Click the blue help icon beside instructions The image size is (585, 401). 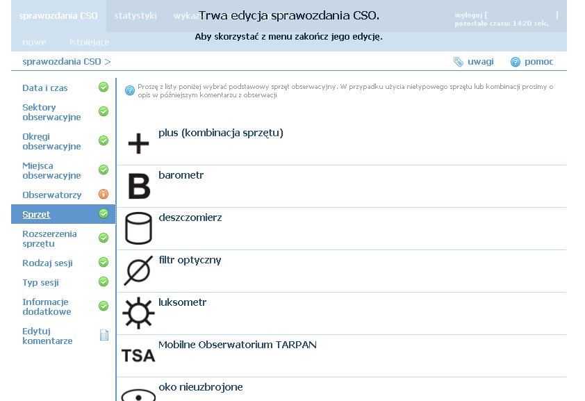click(129, 90)
